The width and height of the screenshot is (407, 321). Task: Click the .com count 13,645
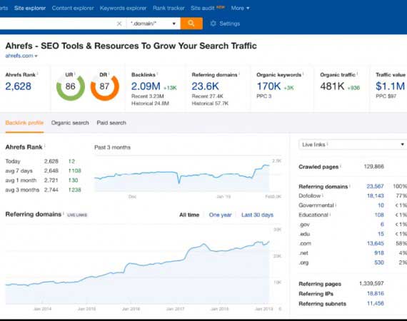(x=375, y=243)
